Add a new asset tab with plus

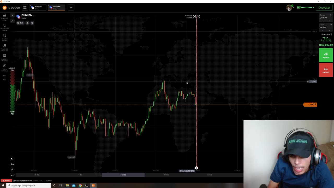pos(71,8)
